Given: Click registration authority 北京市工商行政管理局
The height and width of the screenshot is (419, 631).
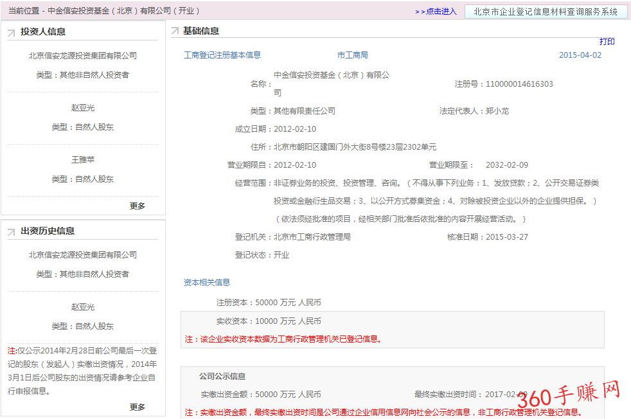Looking at the screenshot, I should coord(312,237).
